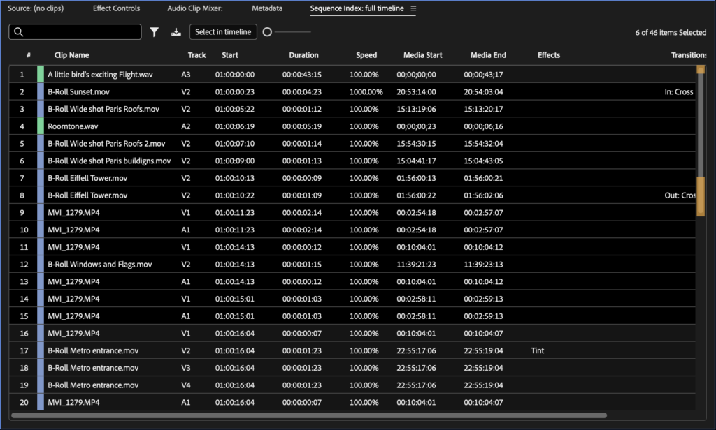Click the Media End column header

[488, 55]
